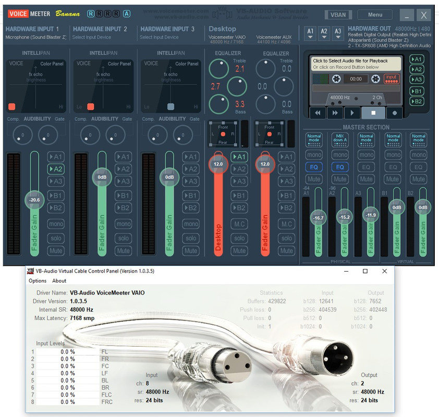The image size is (439, 417).
Task: Route cassette playback to A2 bus
Action: coord(417,69)
